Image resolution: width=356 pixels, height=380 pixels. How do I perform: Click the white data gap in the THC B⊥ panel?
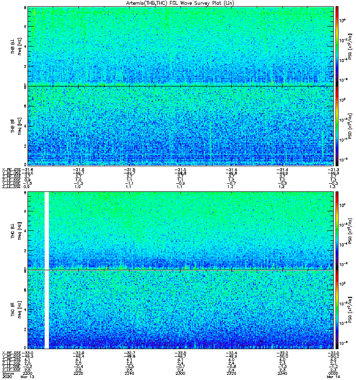click(47, 230)
